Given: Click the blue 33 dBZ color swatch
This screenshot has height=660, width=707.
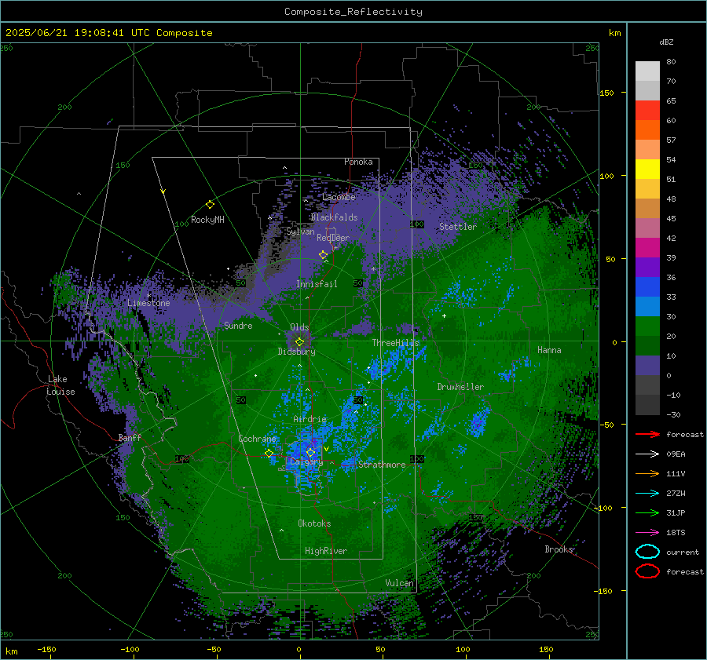Looking at the screenshot, I should pyautogui.click(x=647, y=287).
